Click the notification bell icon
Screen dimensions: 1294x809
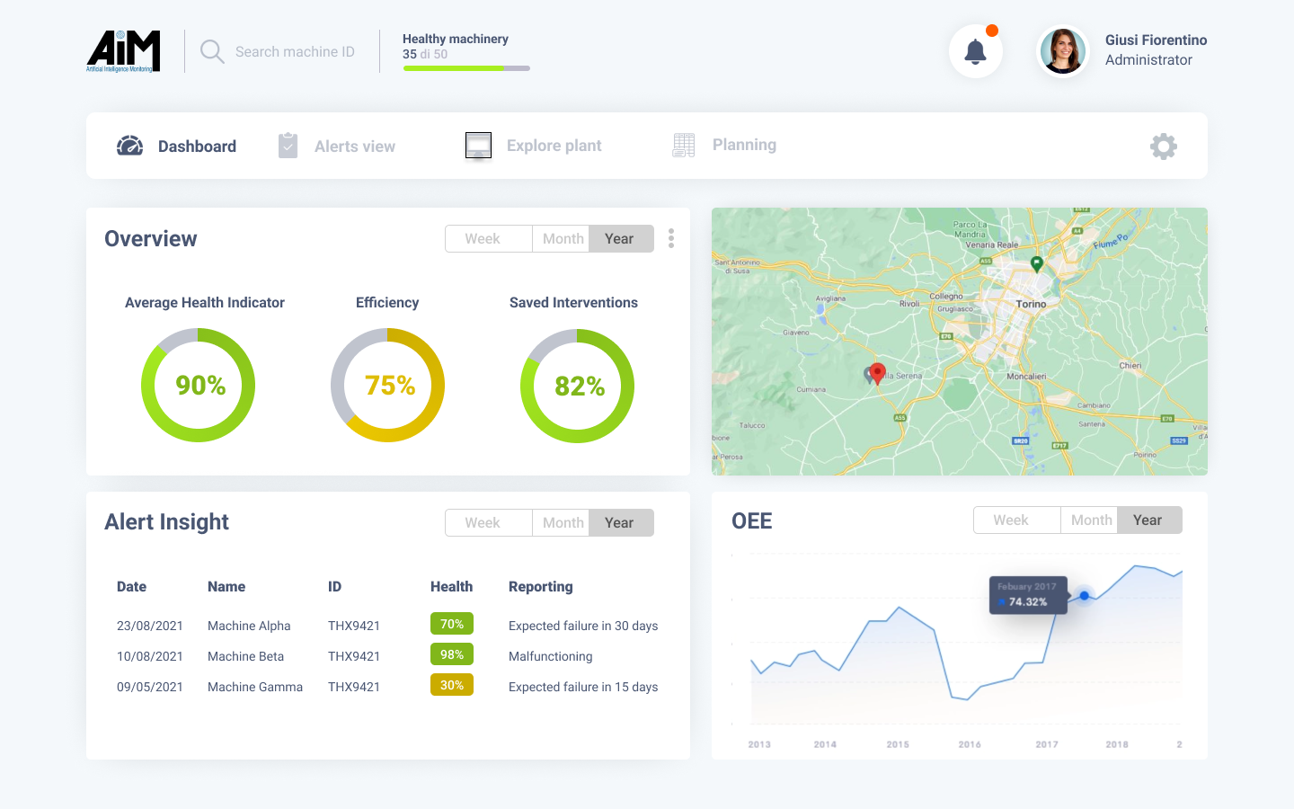975,52
